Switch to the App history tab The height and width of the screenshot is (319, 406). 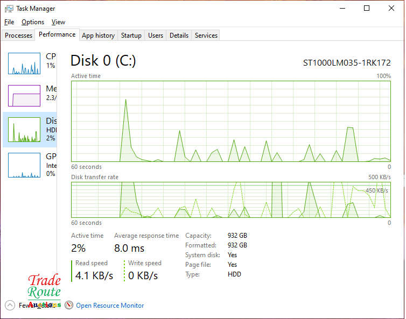(x=98, y=36)
